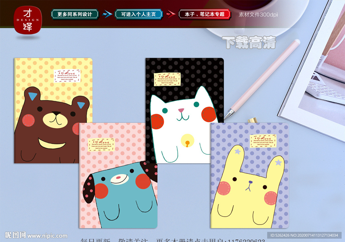Viewport: 345px width, 242px height.
Task: Click the www.nipic.com link text
Action: pyautogui.click(x=48, y=236)
